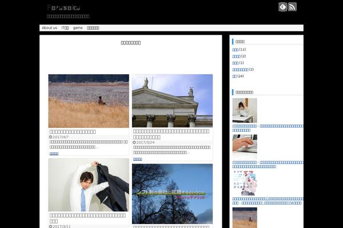Image resolution: width=343 pixels, height=228 pixels.
Task: Open the About us menu item
Action: (49, 28)
